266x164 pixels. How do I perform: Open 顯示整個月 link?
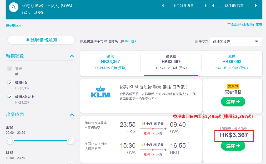click(14, 25)
